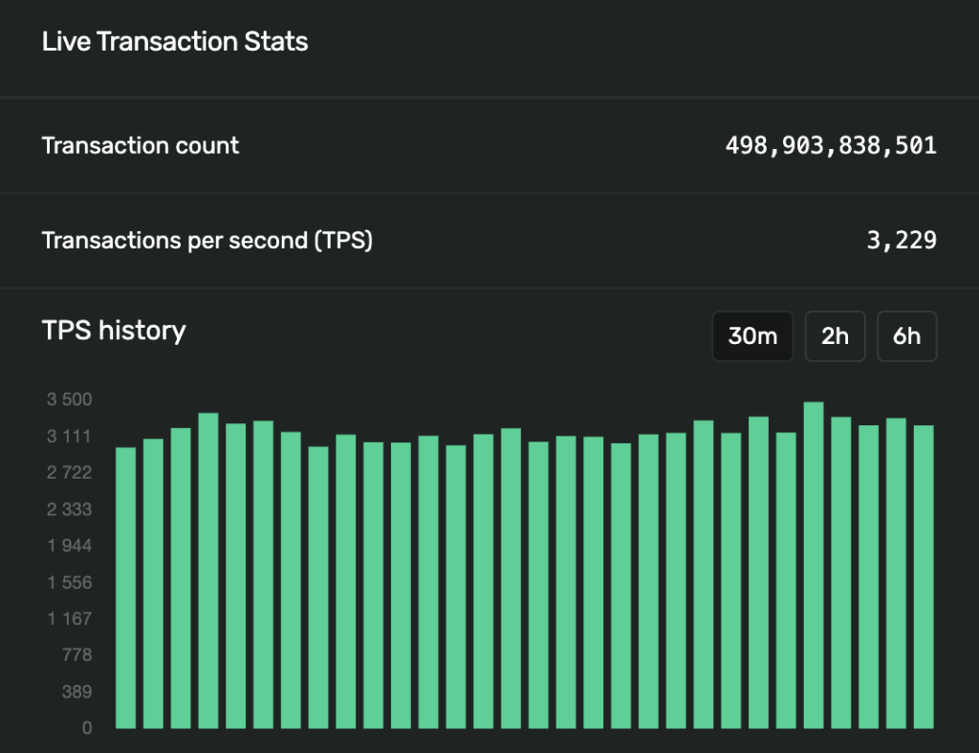This screenshot has height=753, width=979.
Task: Click the 778 axis label
Action: pyautogui.click(x=78, y=655)
